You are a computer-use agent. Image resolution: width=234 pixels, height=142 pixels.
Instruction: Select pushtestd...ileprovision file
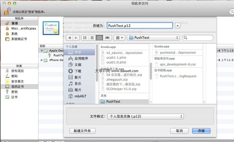click(x=178, y=52)
